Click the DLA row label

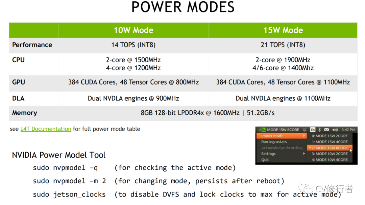point(18,98)
